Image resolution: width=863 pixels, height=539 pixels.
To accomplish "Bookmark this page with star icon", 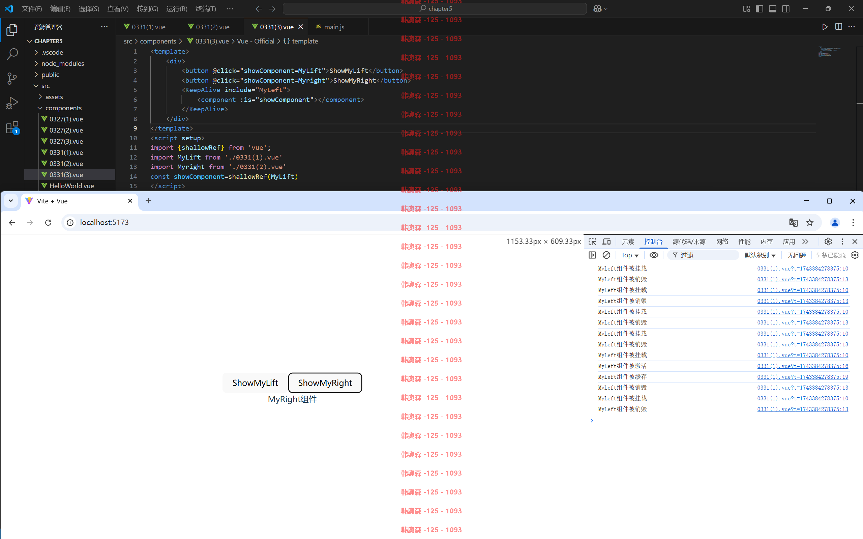I will pos(810,222).
